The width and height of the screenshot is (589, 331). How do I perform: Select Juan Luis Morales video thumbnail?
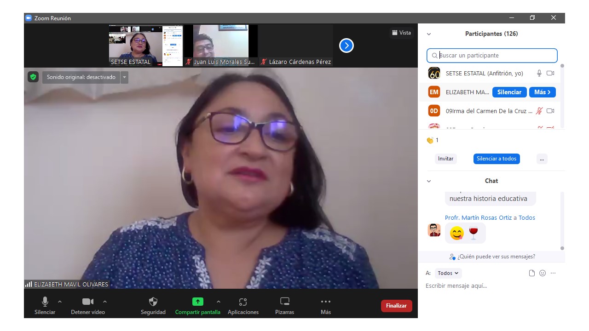pos(220,46)
